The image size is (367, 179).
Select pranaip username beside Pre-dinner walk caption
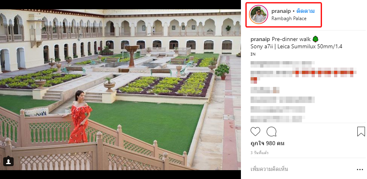(260, 39)
